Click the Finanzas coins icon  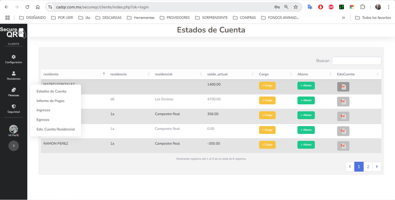click(14, 90)
